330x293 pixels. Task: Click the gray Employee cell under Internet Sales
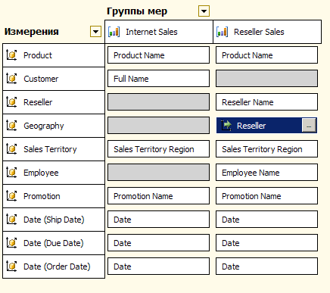pyautogui.click(x=158, y=173)
